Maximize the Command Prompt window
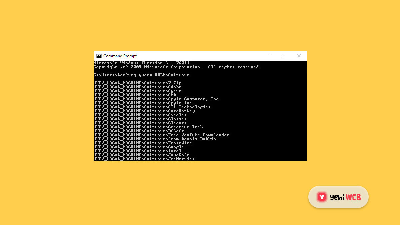This screenshot has height=225, width=400. [284, 56]
